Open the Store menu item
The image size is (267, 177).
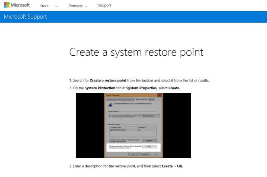tap(44, 6)
